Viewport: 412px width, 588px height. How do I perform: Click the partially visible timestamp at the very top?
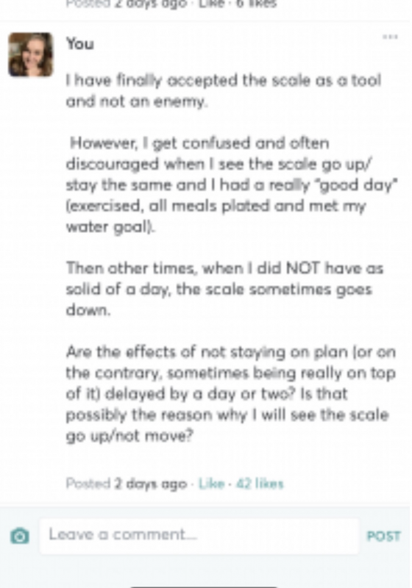(x=126, y=4)
